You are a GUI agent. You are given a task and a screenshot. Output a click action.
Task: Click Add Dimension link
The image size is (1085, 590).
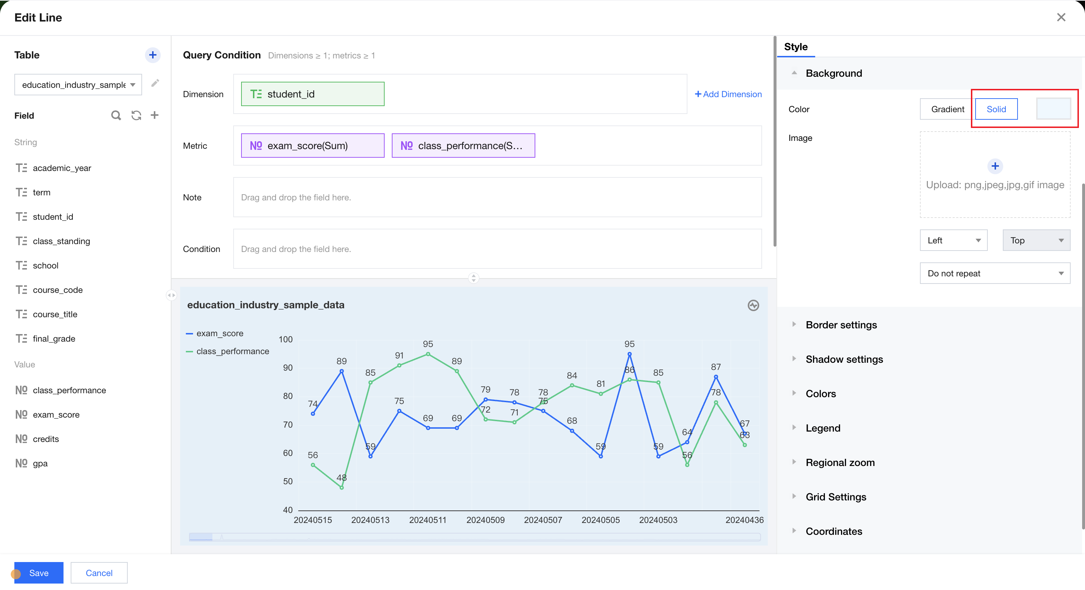coord(728,94)
